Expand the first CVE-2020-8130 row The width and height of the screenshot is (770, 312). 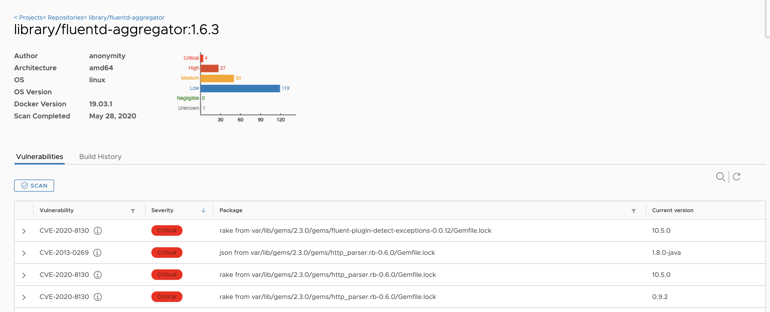(x=24, y=231)
